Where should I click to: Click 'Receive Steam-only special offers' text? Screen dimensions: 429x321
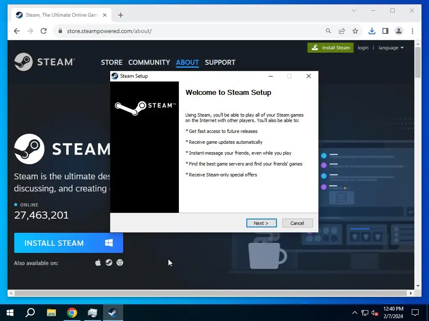pyautogui.click(x=223, y=175)
